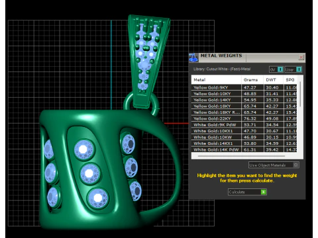This screenshot has width=318, height=238.
Task: Select the Yellow Gold:14KY row
Action: 244,100
